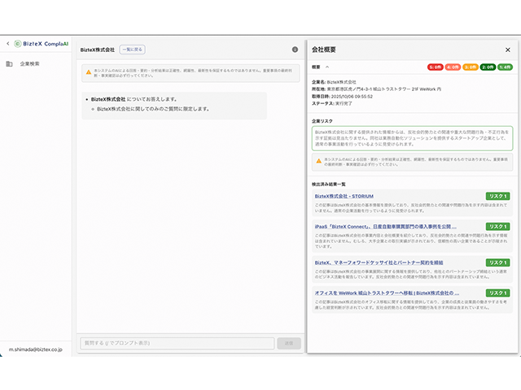Click chat message BizteX株式会社についてお答えします
The width and height of the screenshot is (521, 390).
(134, 99)
